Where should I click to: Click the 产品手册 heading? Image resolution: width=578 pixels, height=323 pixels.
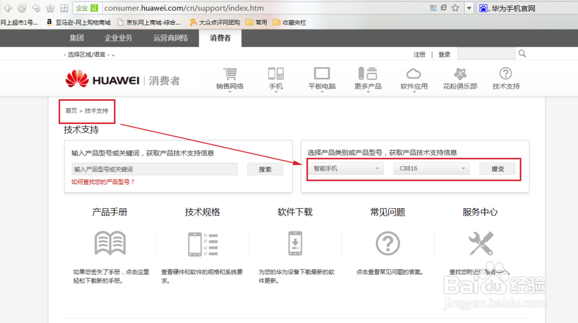point(109,212)
